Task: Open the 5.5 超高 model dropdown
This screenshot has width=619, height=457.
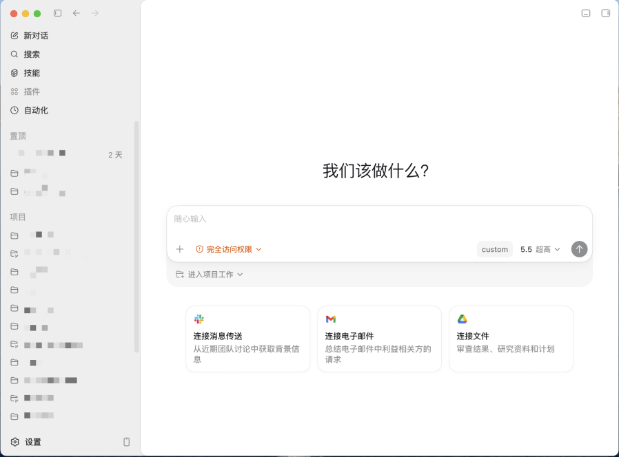Action: tap(540, 249)
